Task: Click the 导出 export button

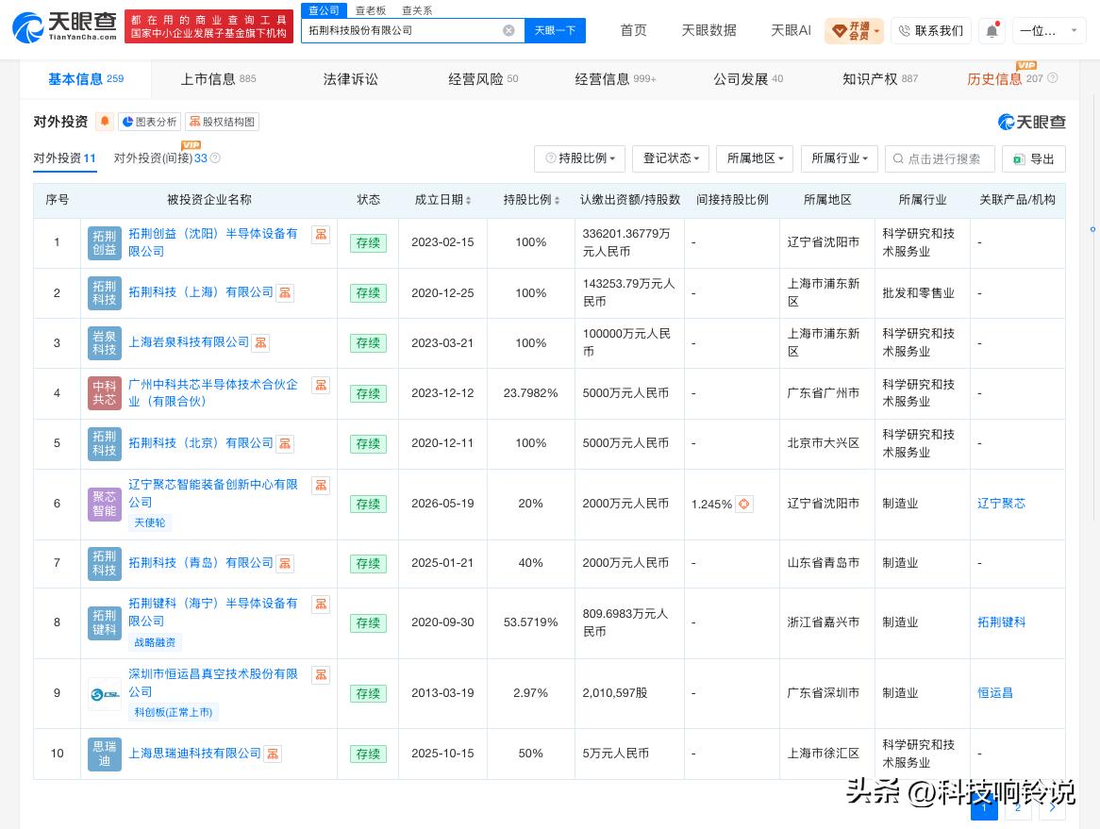Action: click(x=1033, y=158)
